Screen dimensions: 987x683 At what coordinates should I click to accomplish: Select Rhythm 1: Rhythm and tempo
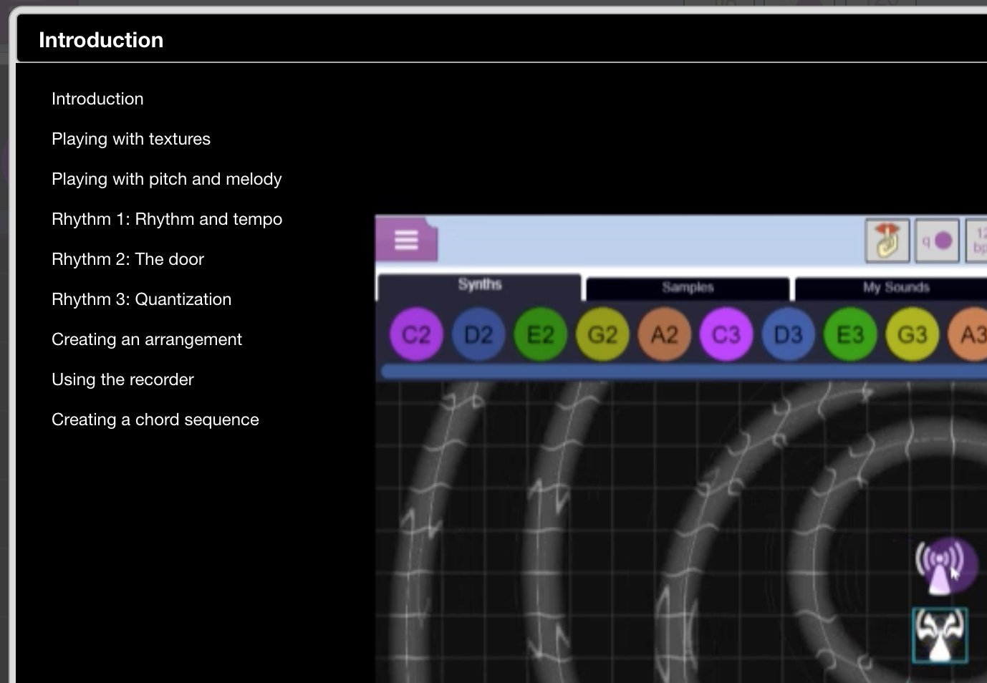(x=167, y=219)
